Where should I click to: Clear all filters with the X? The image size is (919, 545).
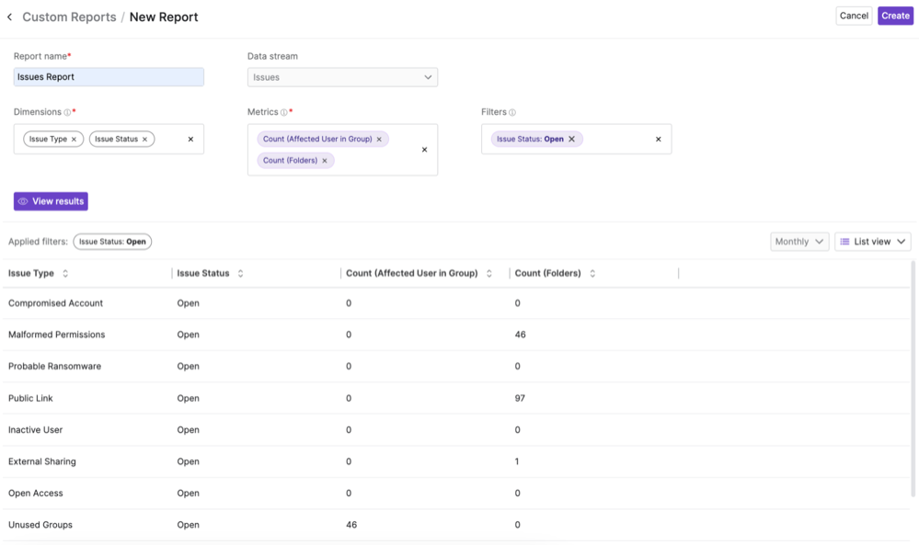click(x=658, y=140)
